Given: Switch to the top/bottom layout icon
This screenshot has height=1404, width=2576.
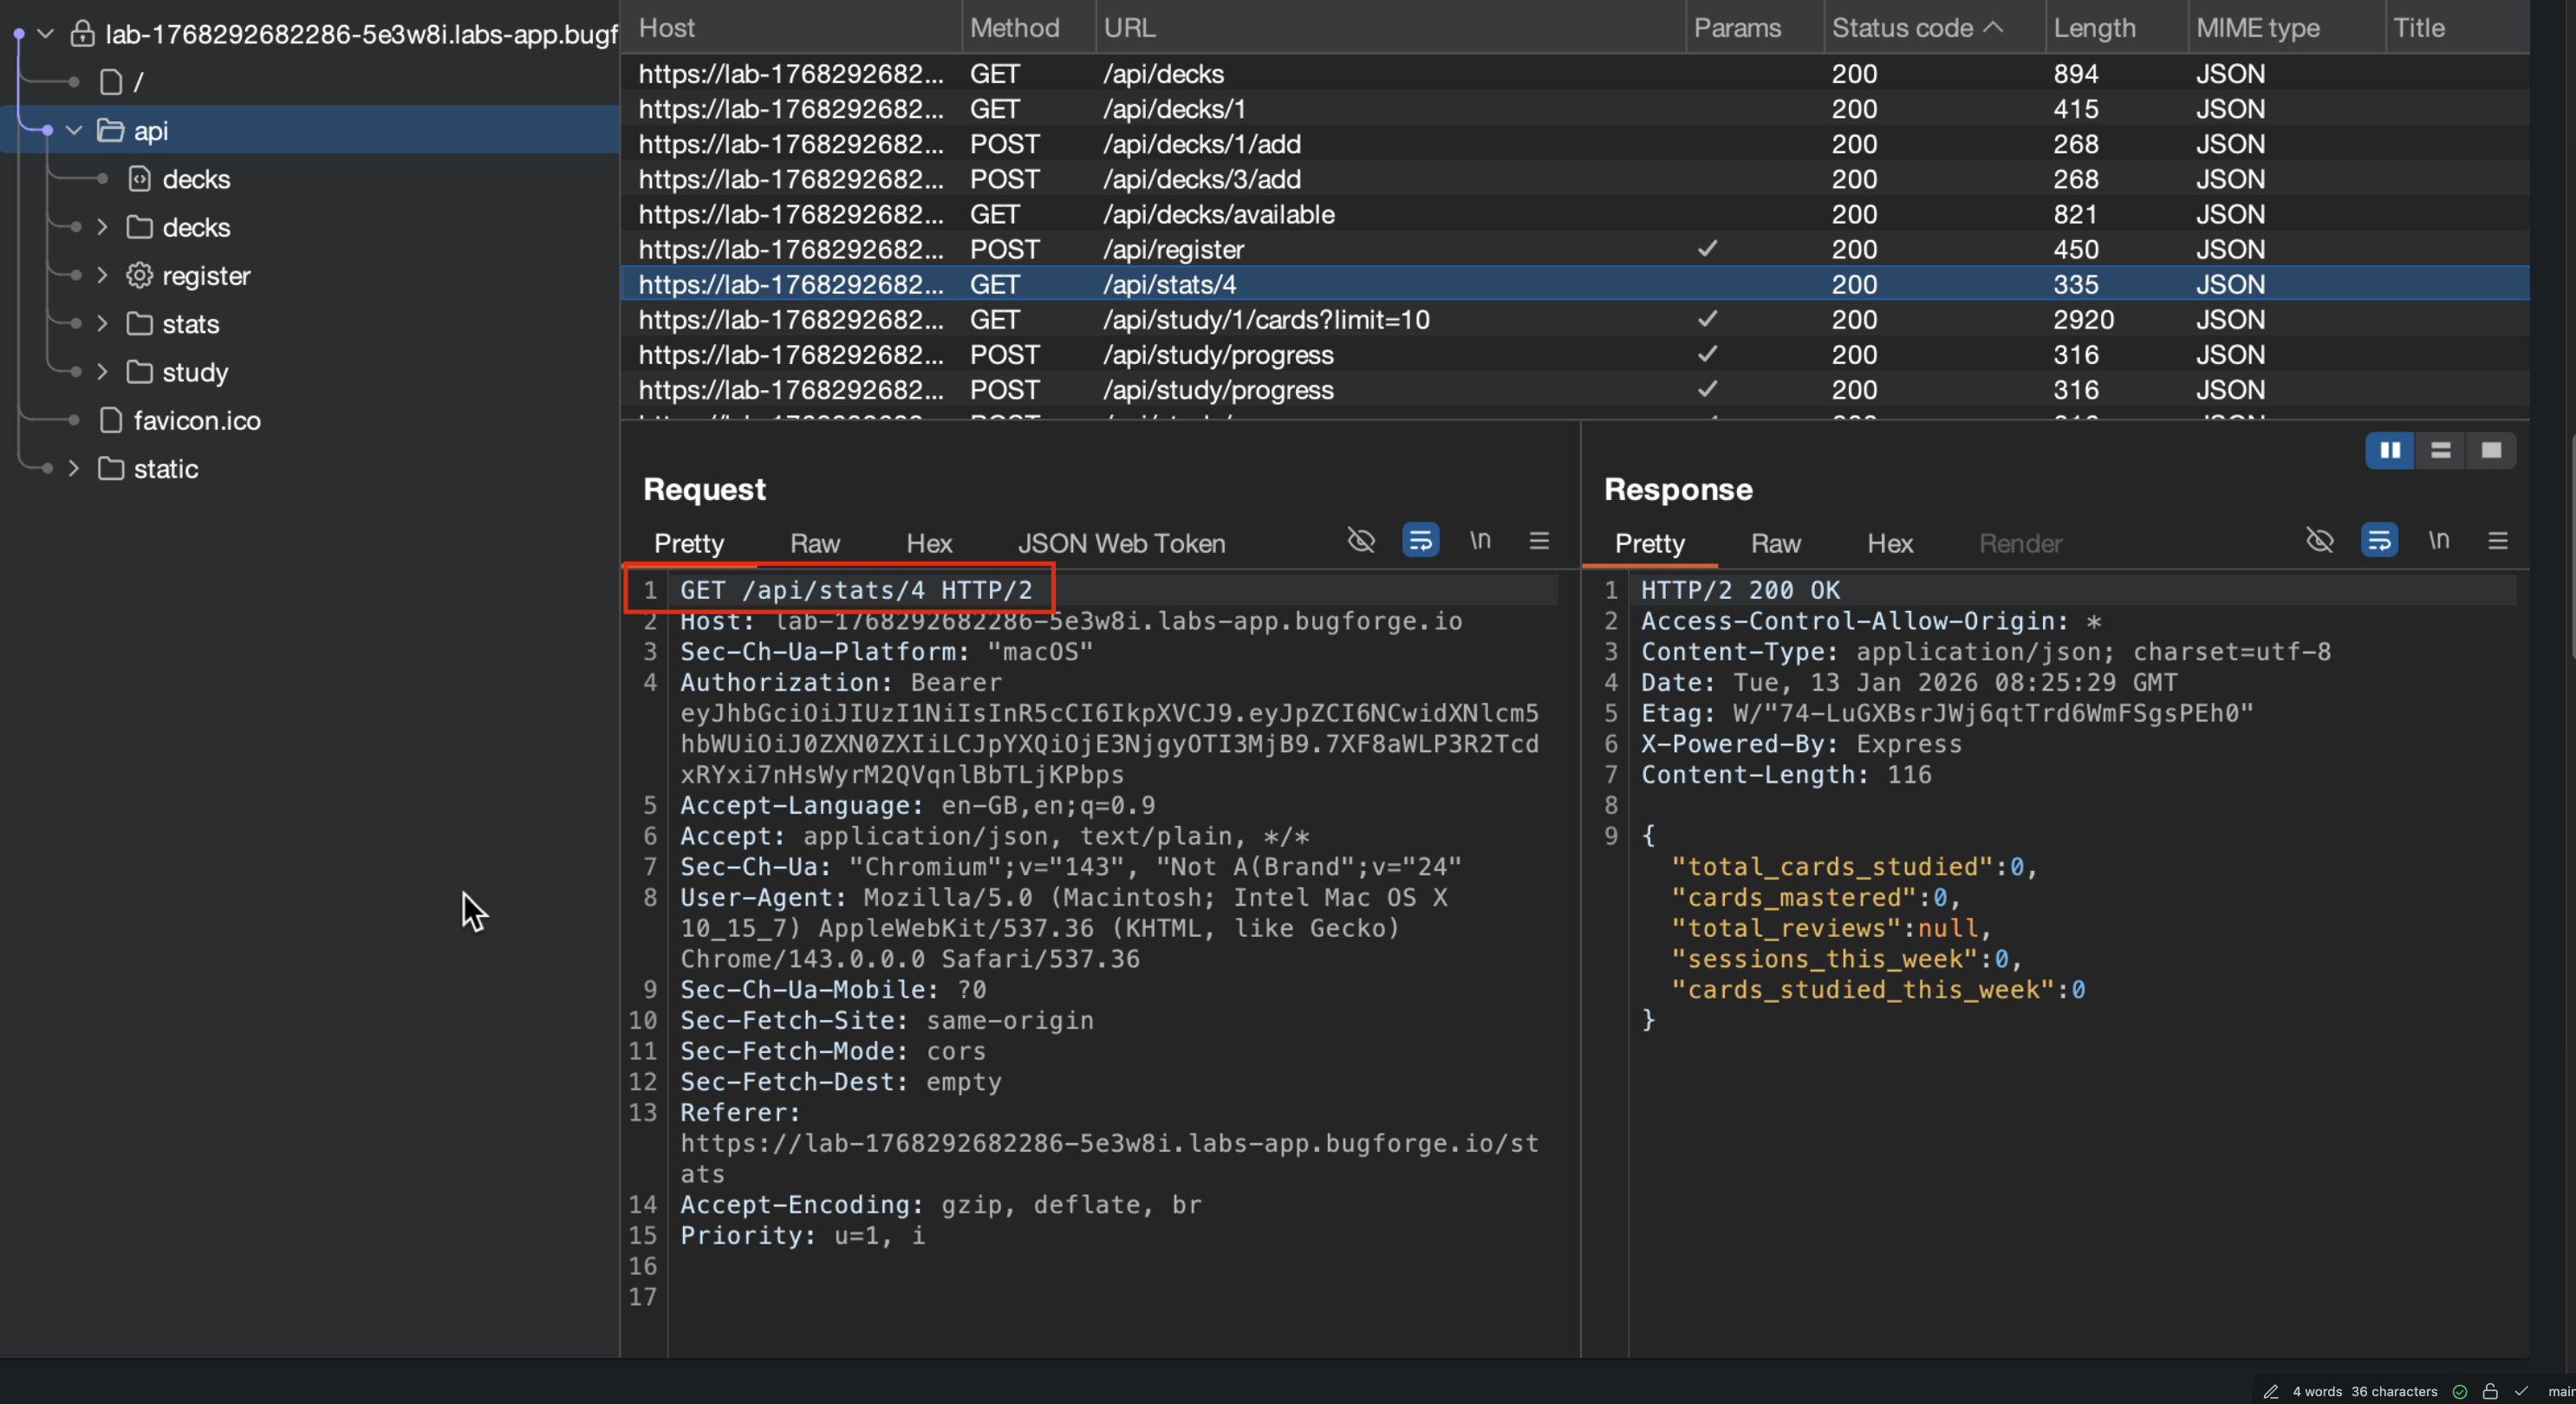Looking at the screenshot, I should (x=2440, y=450).
